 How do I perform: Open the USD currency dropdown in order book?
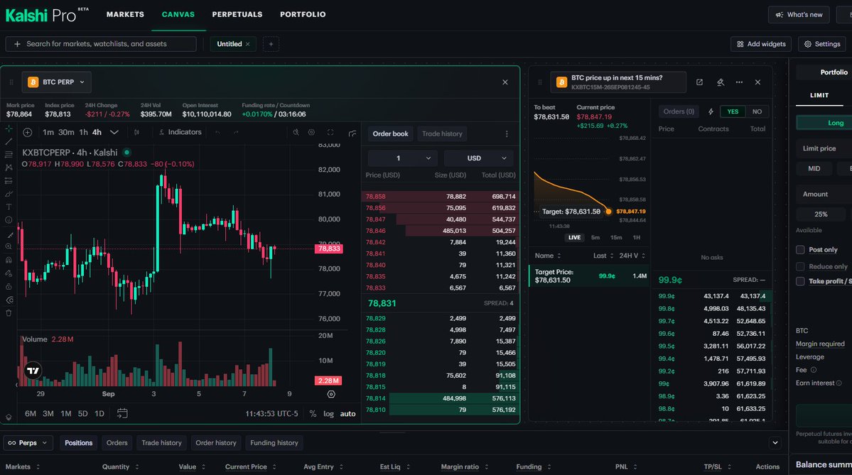(478, 158)
